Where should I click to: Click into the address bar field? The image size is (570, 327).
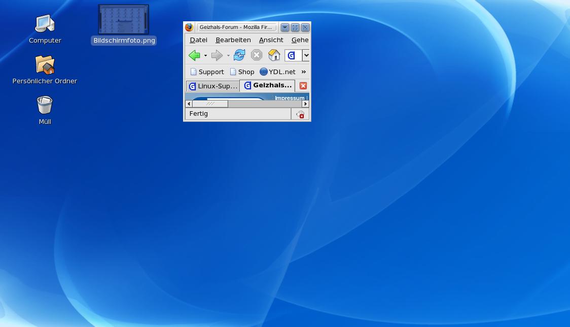click(x=293, y=55)
